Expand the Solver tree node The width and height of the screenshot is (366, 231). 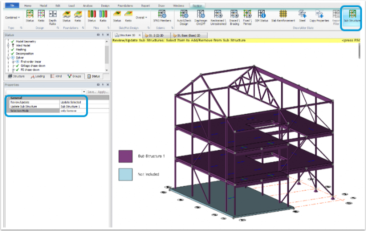point(9,57)
